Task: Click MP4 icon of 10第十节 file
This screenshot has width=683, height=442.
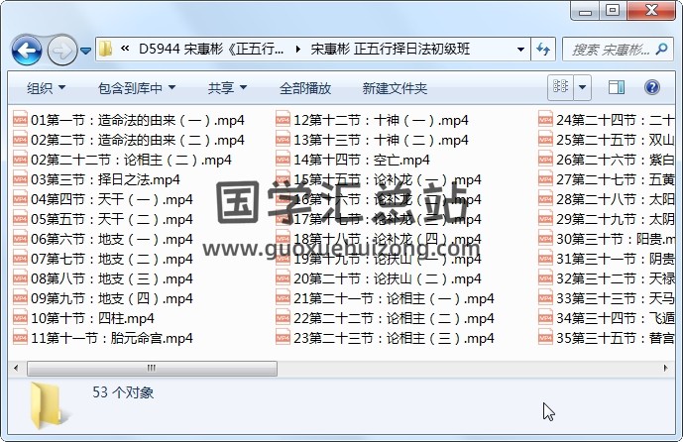Action: pyautogui.click(x=20, y=318)
